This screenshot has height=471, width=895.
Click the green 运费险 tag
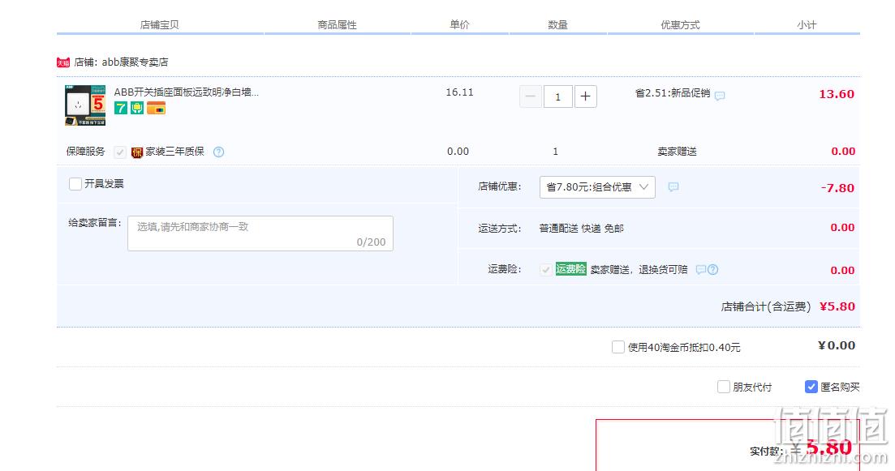click(570, 269)
